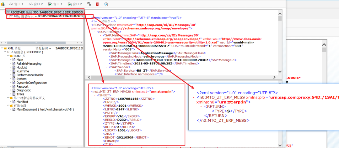Collapse the 有效负载 folder
The width and height of the screenshot is (339, 148).
click(8, 105)
